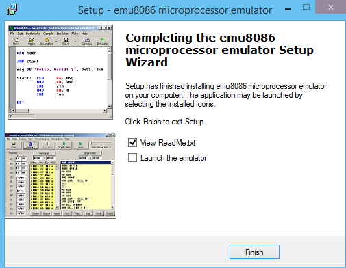346x268 pixels.
Task: Enable the Launch the emulator checkbox
Action: click(x=132, y=158)
